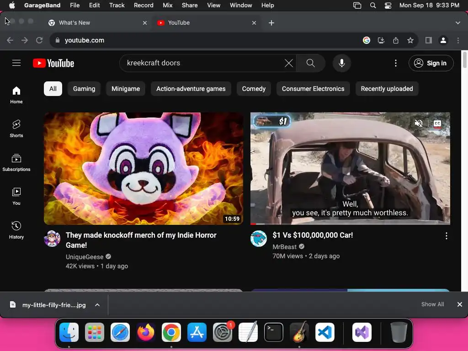Open MrBeast channel avatar

coord(259,239)
